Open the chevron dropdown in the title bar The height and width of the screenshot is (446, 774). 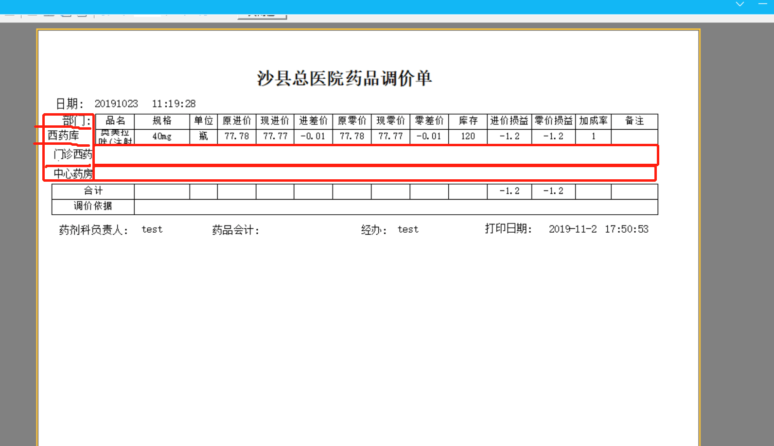point(739,4)
